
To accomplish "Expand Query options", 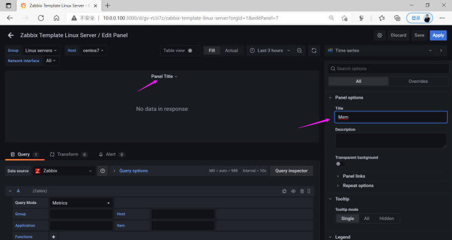I will 130,171.
